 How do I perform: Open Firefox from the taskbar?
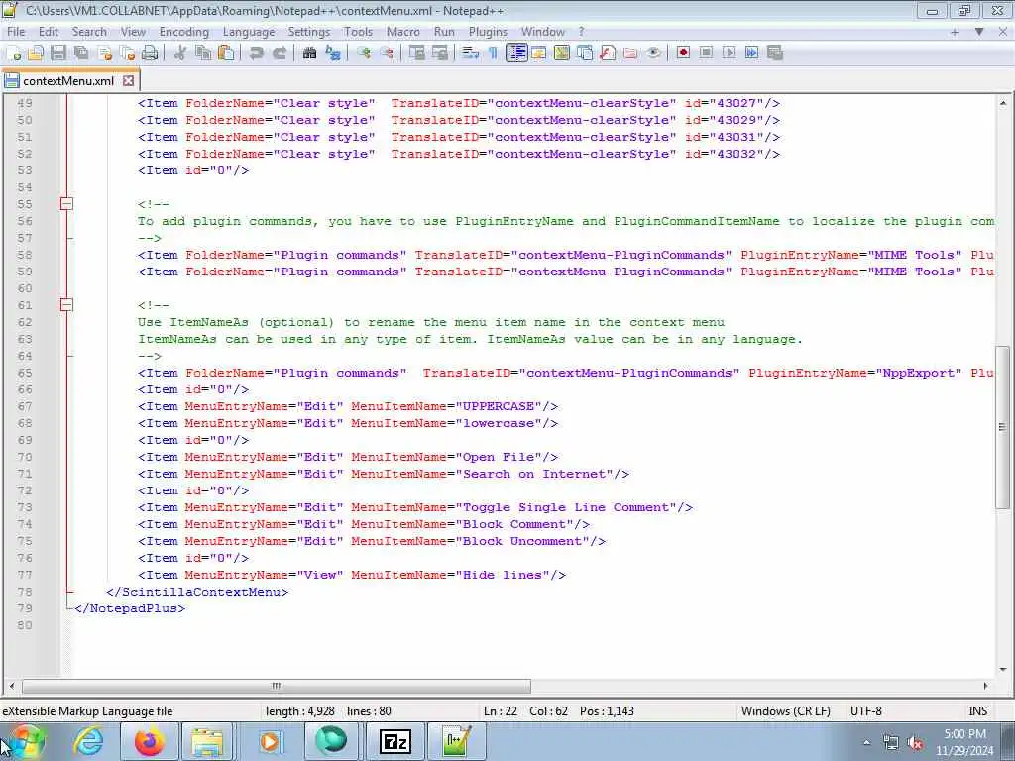coord(149,741)
